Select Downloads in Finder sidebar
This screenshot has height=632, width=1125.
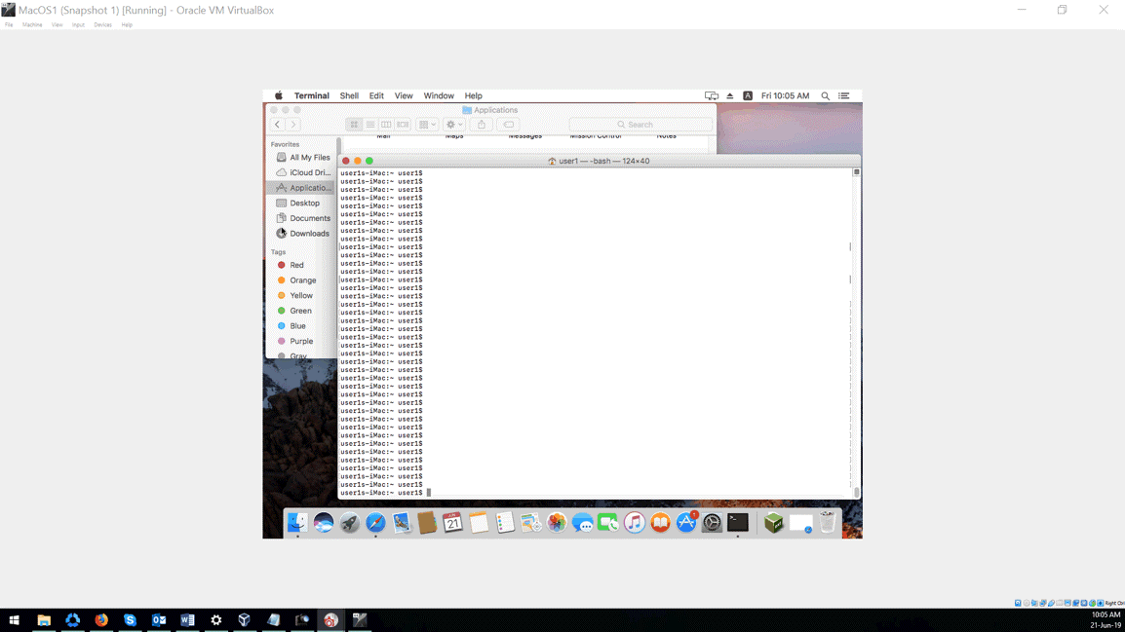click(x=302, y=234)
